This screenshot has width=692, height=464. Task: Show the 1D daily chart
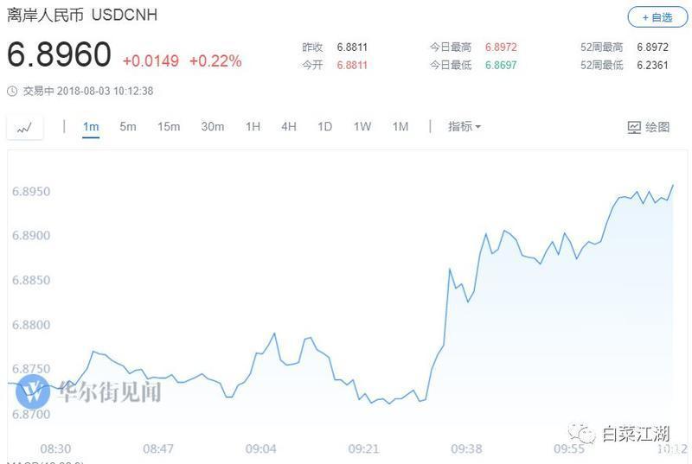click(x=325, y=127)
